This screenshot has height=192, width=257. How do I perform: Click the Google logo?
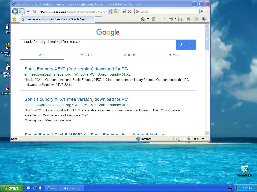(x=108, y=32)
